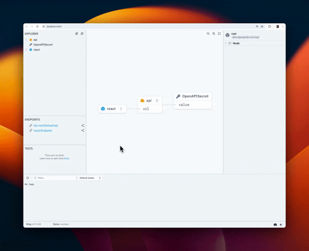Open the Discord icon in status bar
Screen dimensions: 309x251
coord(275,225)
